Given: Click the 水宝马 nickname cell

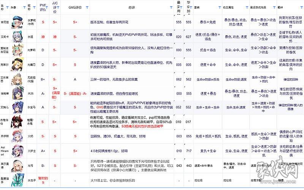Looking at the screenshot, I should pyautogui.click(x=31, y=107).
